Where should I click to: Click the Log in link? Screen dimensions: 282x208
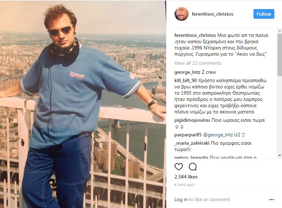181,199
